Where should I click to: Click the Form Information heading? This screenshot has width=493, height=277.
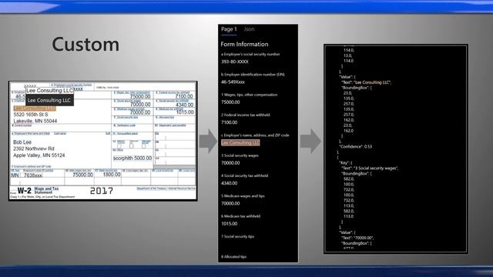tap(244, 45)
